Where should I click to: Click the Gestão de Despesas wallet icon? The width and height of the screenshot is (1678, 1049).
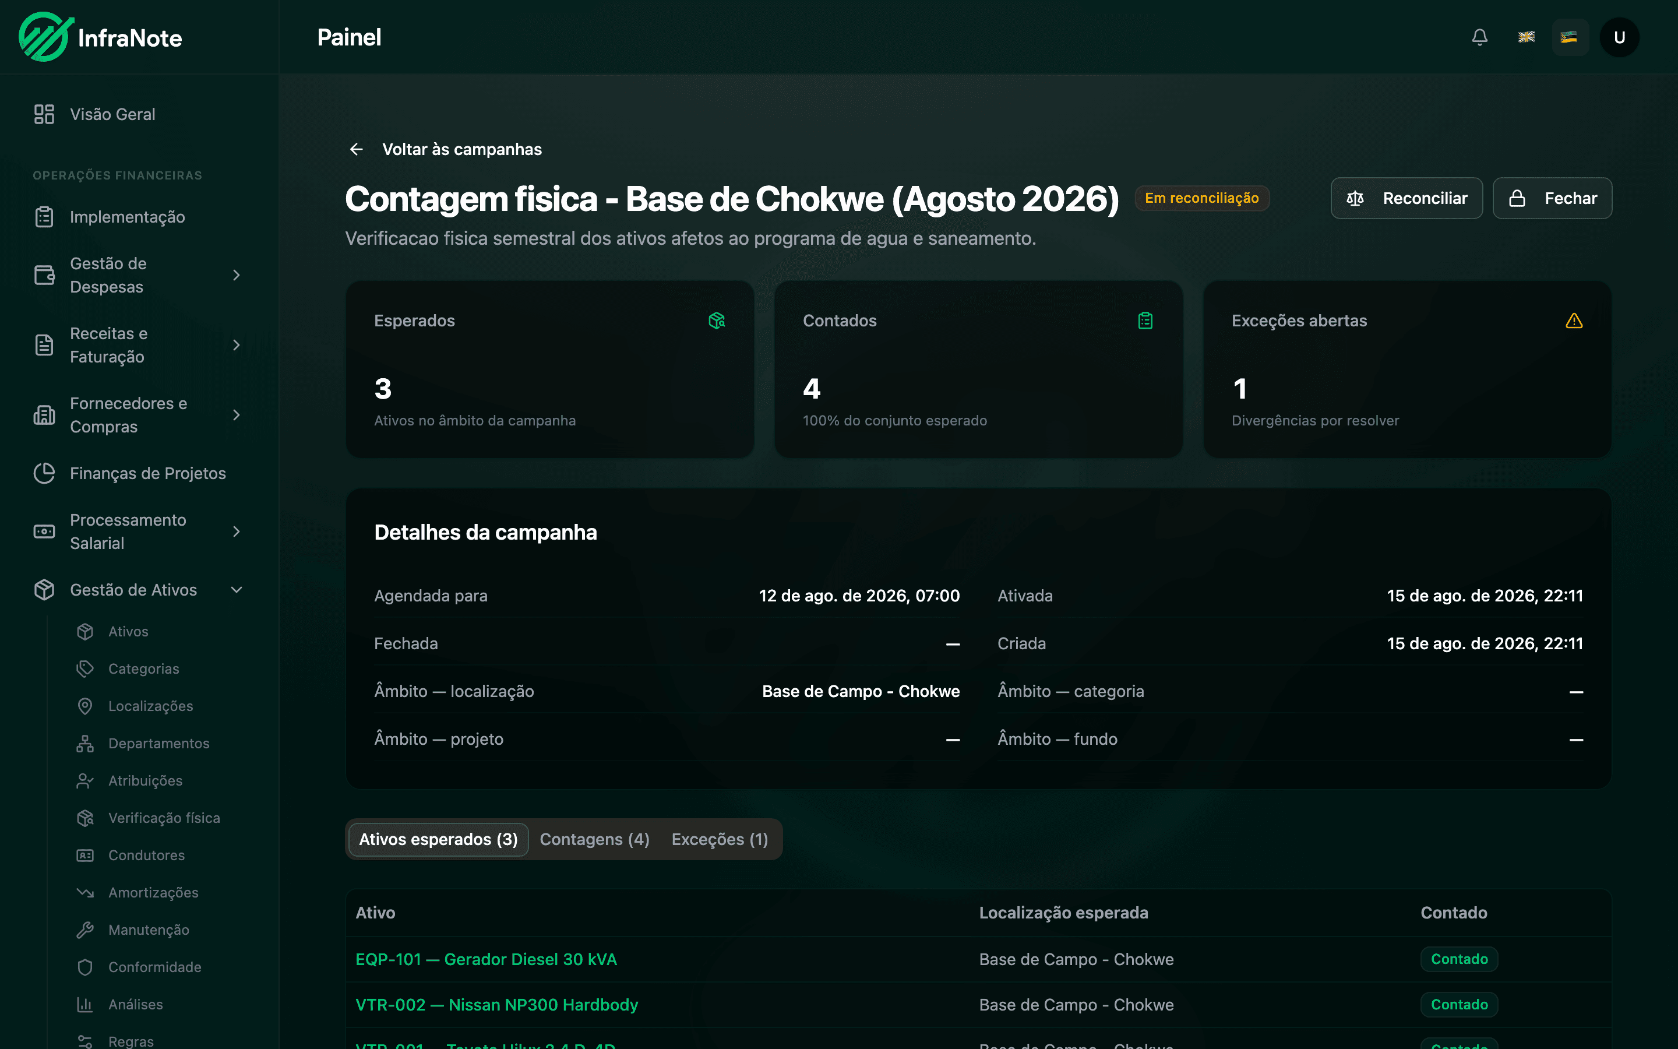44,274
